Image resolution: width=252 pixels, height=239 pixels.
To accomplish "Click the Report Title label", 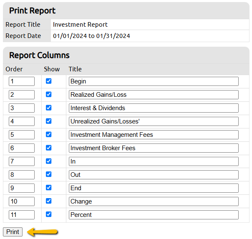I will click(x=23, y=25).
